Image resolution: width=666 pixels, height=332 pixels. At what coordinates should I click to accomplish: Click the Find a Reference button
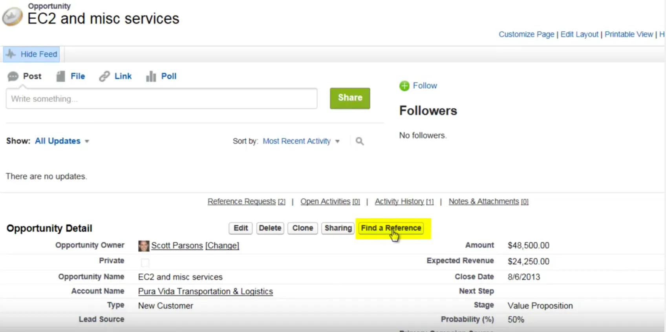coord(391,228)
